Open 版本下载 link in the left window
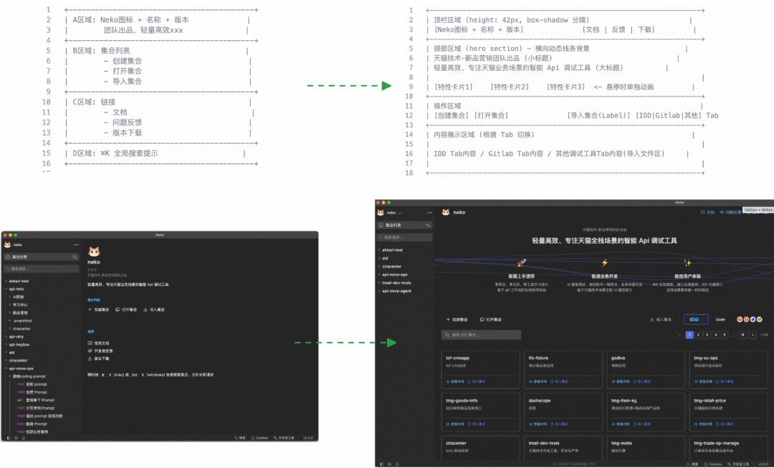The height and width of the screenshot is (468, 774). click(99, 359)
